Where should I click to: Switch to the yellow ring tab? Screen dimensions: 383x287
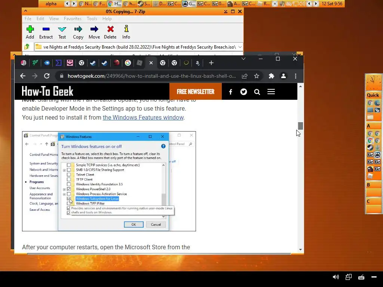[x=186, y=63]
